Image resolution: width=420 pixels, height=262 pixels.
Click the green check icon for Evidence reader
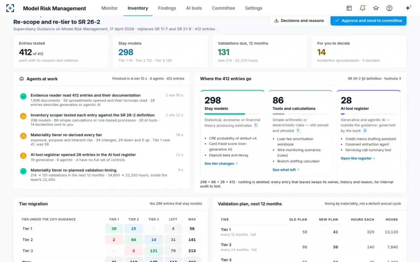[x=23, y=96]
